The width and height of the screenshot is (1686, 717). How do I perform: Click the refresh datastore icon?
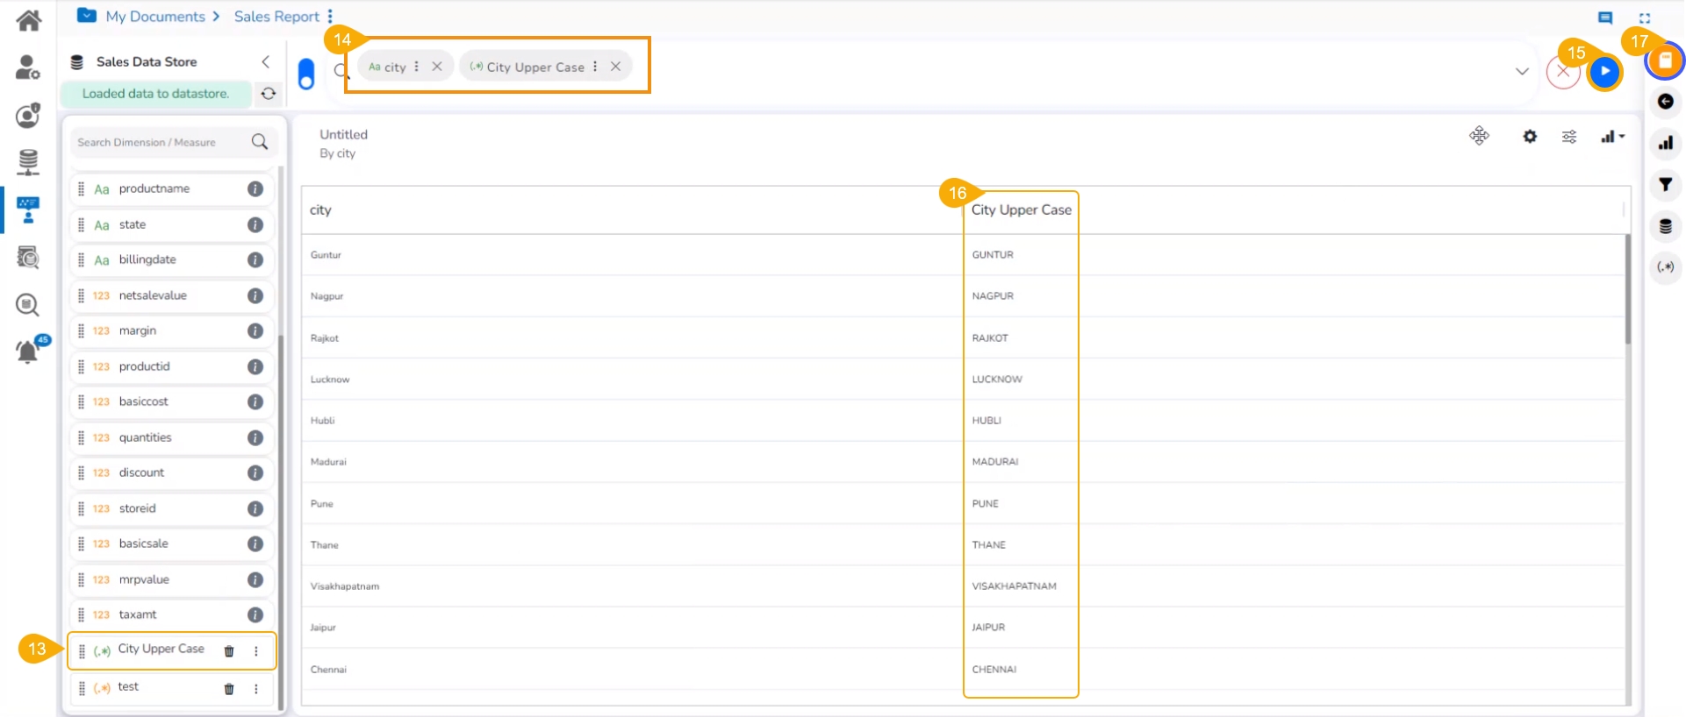point(269,94)
